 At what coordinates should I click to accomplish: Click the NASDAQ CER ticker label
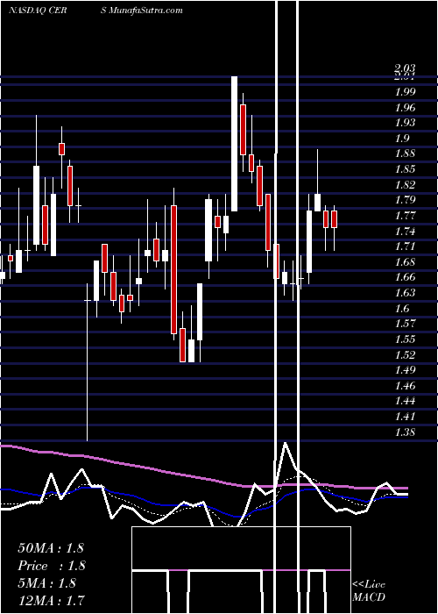tap(38, 10)
